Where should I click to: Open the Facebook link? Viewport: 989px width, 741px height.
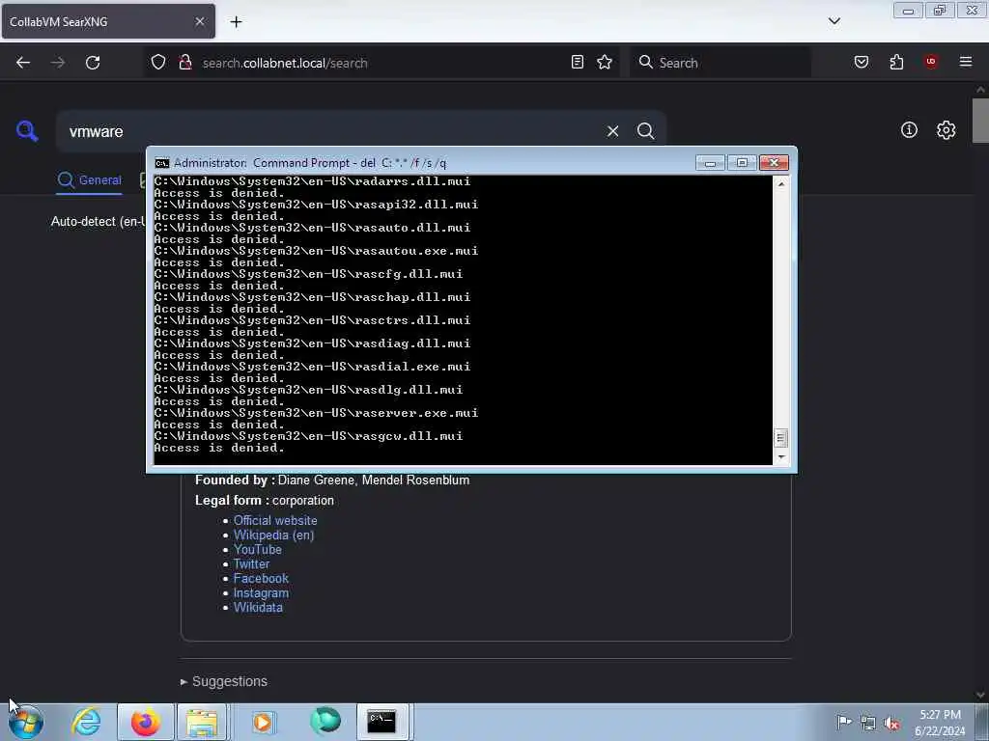pos(261,579)
